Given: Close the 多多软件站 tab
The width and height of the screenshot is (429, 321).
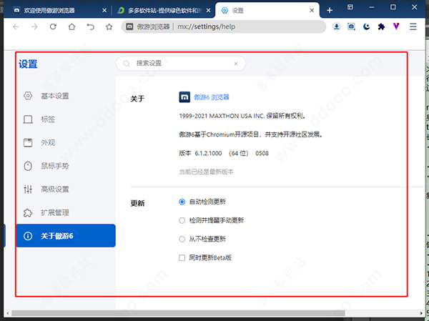Looking at the screenshot, I should click(208, 11).
